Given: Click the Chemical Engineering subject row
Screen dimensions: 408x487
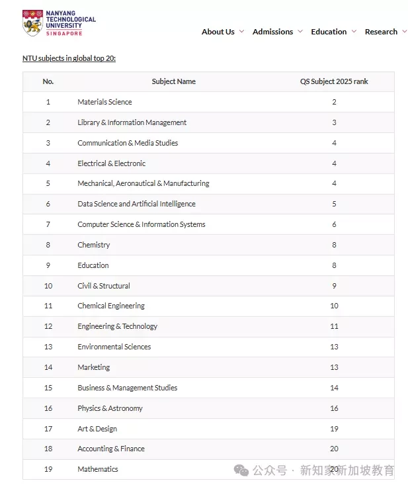Looking at the screenshot, I should click(208, 306).
